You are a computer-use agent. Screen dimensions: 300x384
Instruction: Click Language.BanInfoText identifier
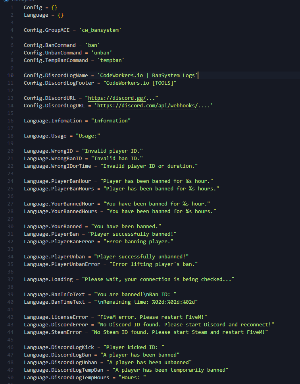click(54, 295)
